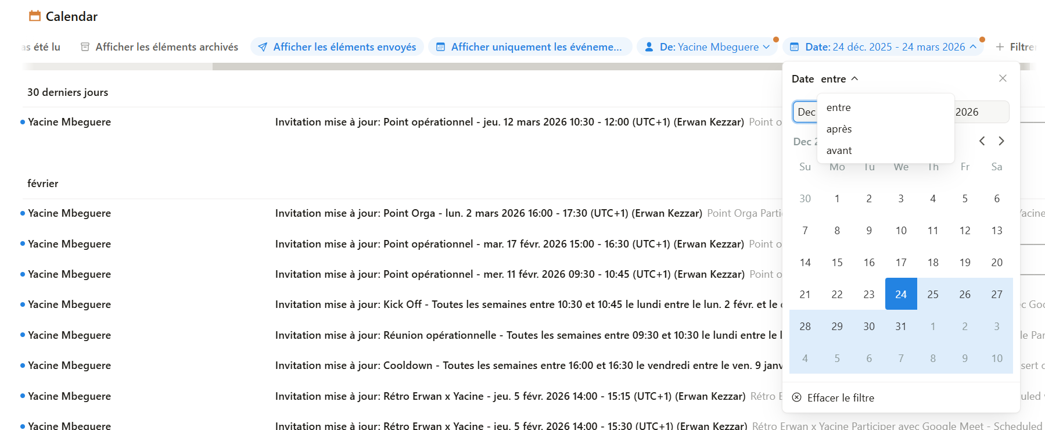Image resolution: width=1045 pixels, height=430 pixels.
Task: Click the Calendar page title
Action: tap(71, 16)
